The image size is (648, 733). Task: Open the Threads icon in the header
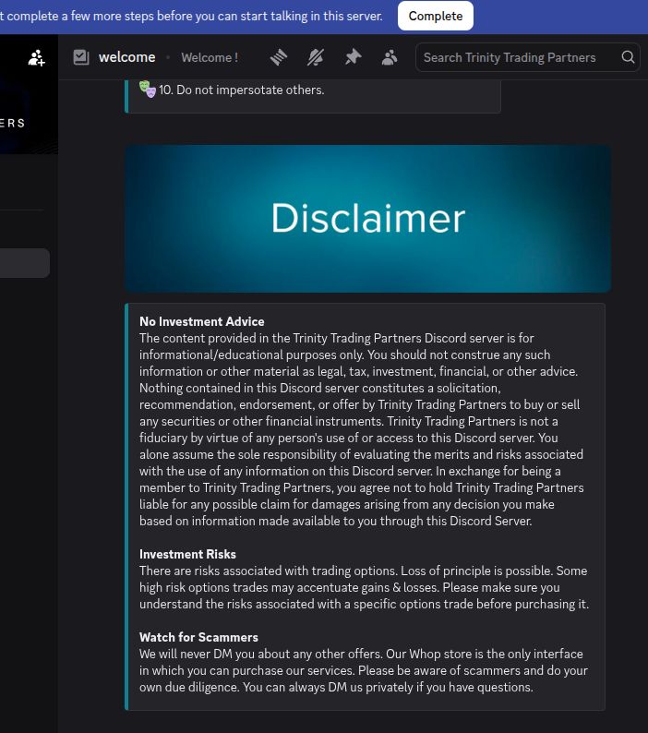[278, 57]
